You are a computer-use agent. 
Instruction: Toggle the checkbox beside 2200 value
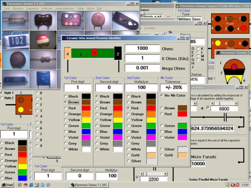(137, 177)
